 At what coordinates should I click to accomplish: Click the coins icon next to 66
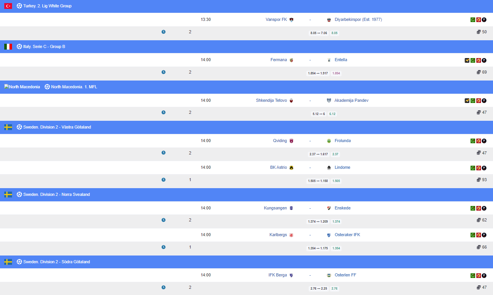click(x=479, y=247)
